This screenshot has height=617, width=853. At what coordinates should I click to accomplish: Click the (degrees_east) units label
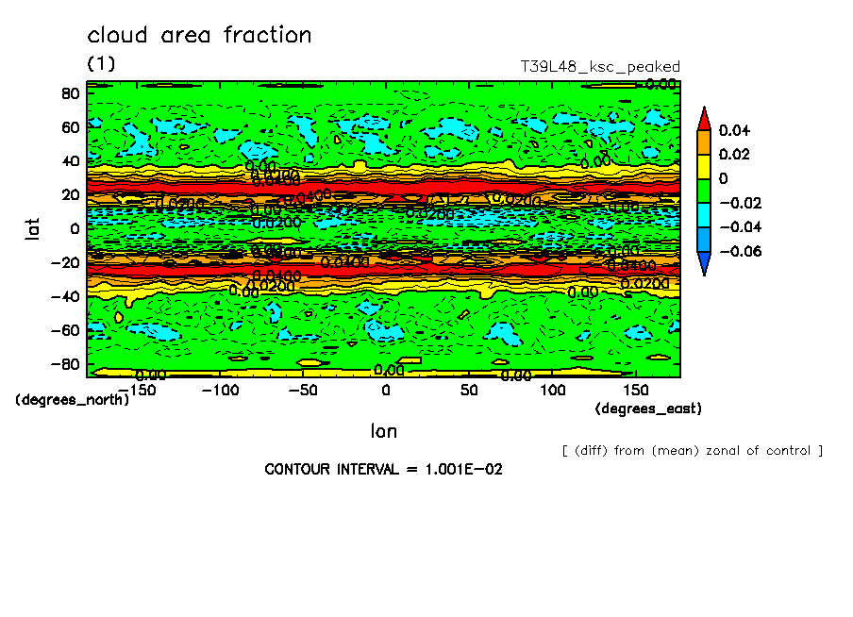tap(648, 409)
